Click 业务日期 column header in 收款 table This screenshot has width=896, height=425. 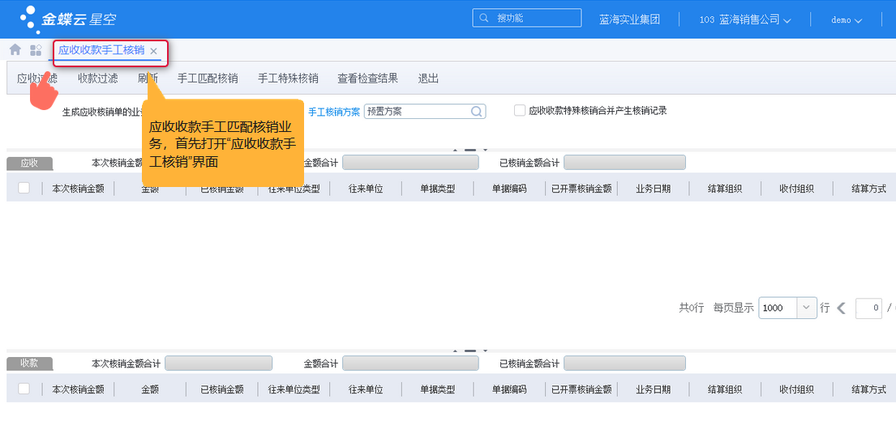653,389
